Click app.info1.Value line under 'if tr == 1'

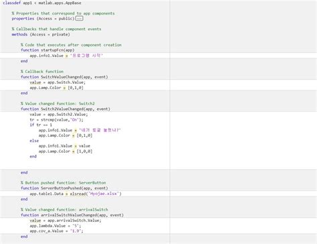coord(80,130)
